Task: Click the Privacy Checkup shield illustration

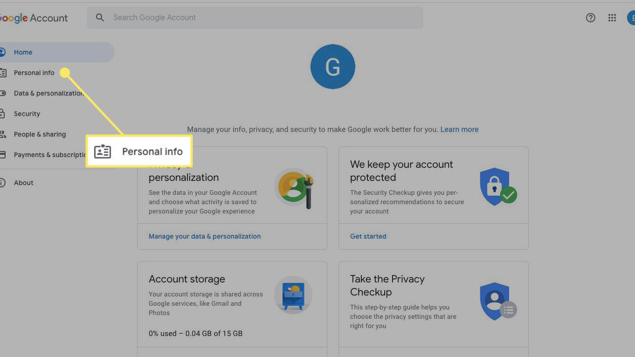Action: [498, 301]
